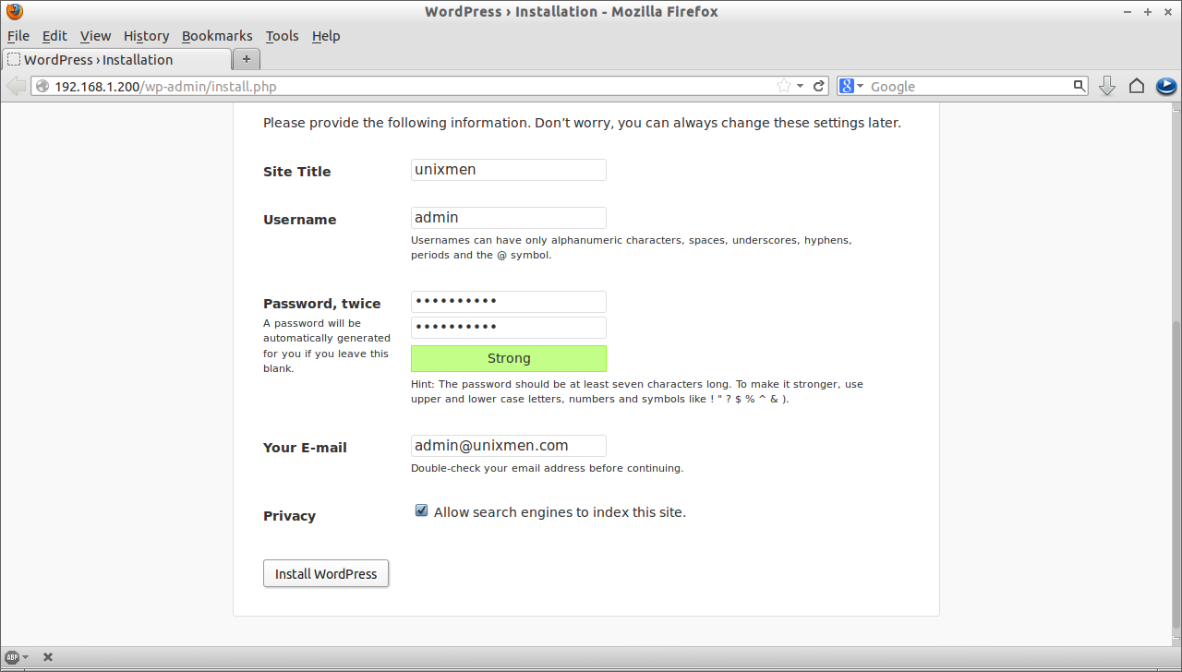Go to the Home page icon
1182x672 pixels.
click(1137, 86)
